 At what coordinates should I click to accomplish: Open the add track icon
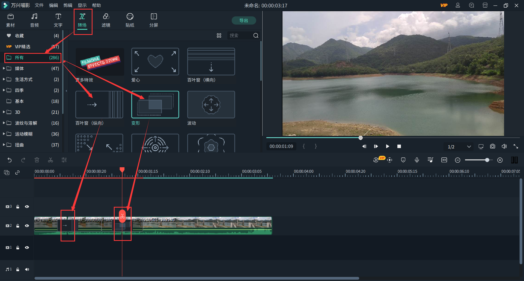point(7,172)
